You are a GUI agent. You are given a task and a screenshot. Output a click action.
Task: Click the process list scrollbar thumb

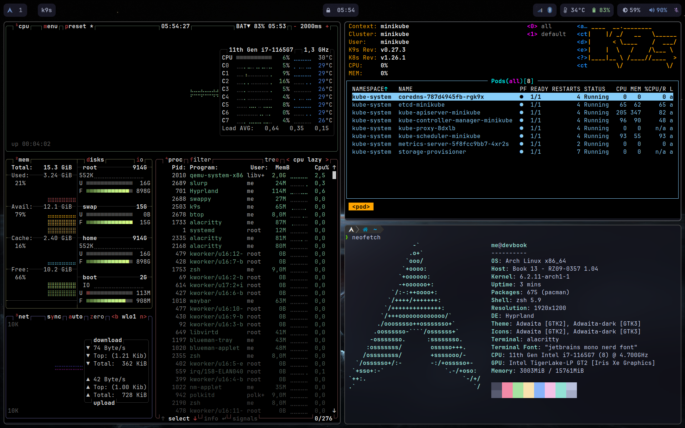click(334, 175)
